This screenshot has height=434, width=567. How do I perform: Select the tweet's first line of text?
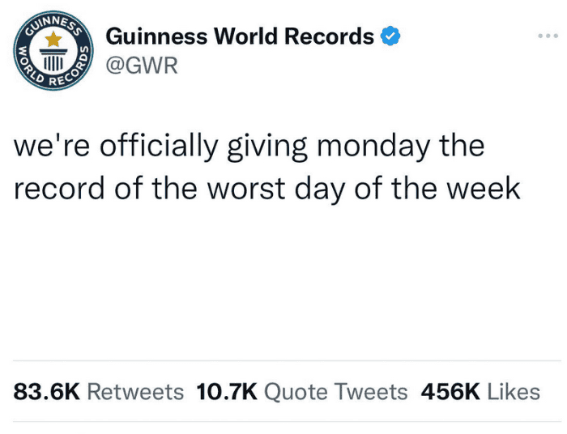point(249,147)
